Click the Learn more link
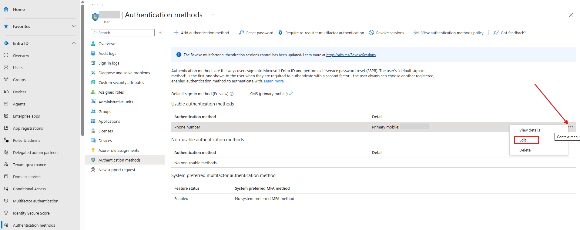The width and height of the screenshot is (580, 230). (274, 81)
